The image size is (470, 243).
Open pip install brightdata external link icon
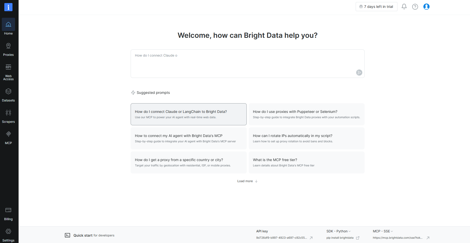coord(358,238)
